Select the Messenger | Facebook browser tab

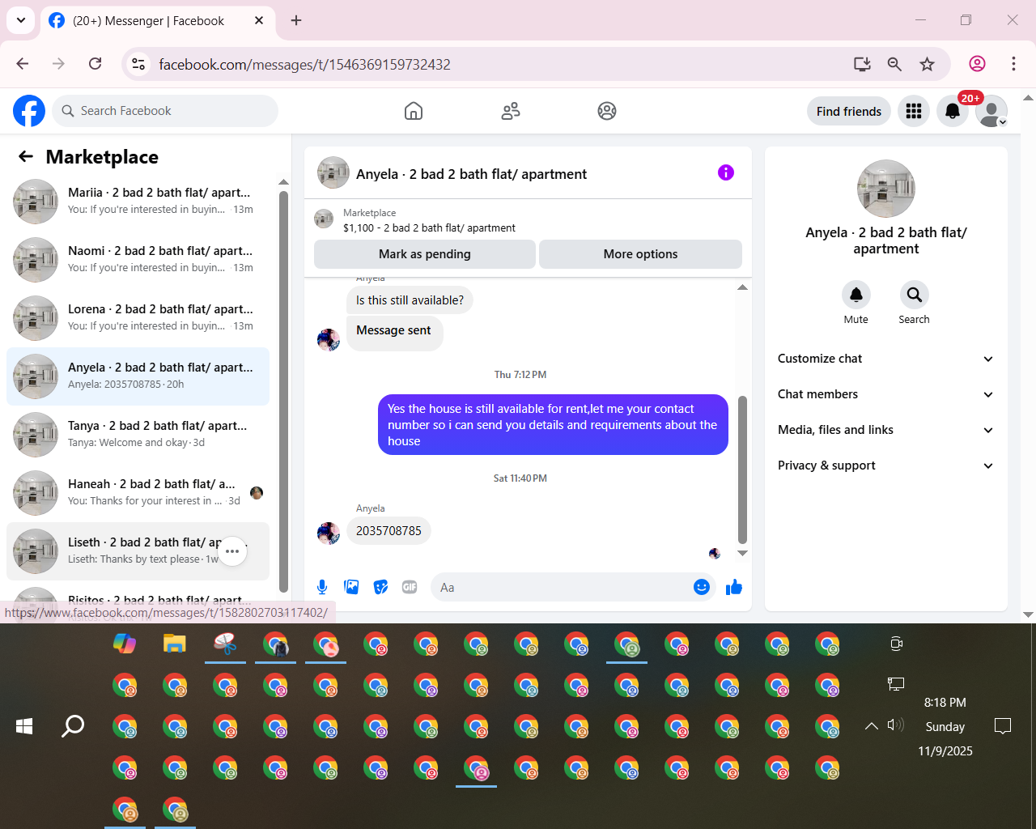pyautogui.click(x=157, y=21)
